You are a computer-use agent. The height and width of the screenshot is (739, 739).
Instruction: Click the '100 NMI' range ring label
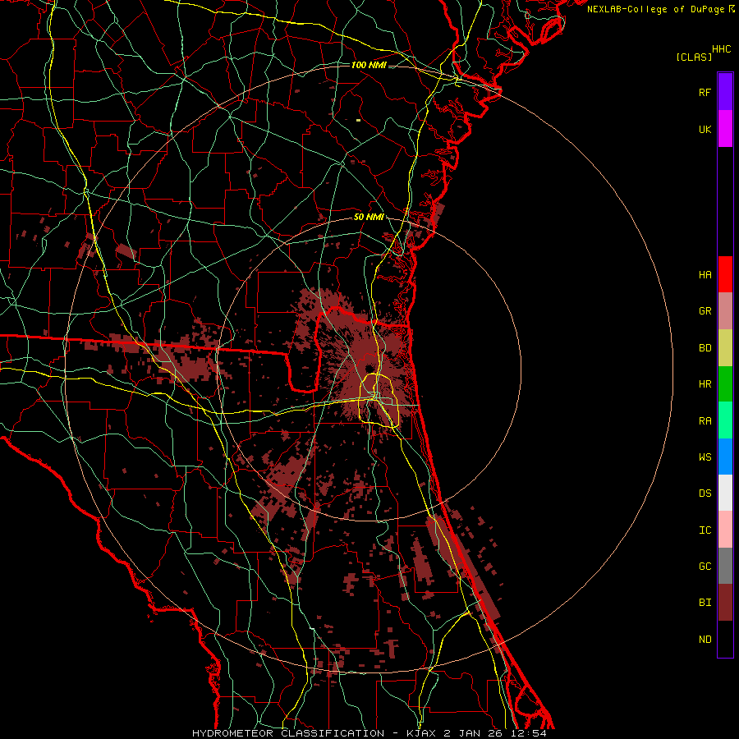[x=369, y=65]
